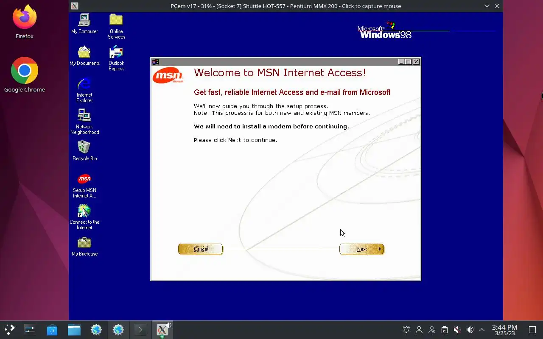The width and height of the screenshot is (543, 339).
Task: Open the first globe browser icon in taskbar
Action: coord(96,330)
